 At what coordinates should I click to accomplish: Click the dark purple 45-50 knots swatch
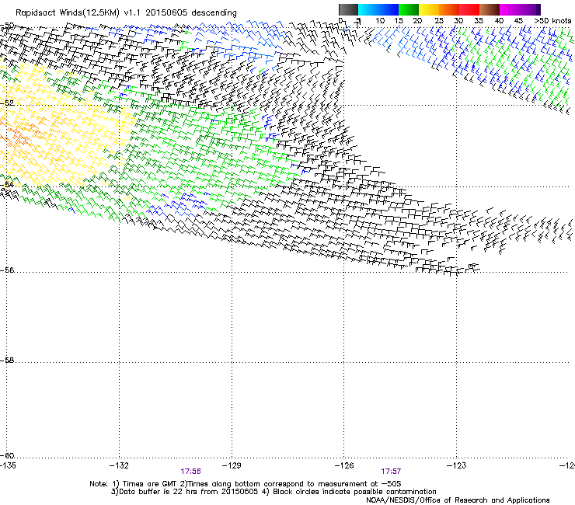pyautogui.click(x=530, y=9)
